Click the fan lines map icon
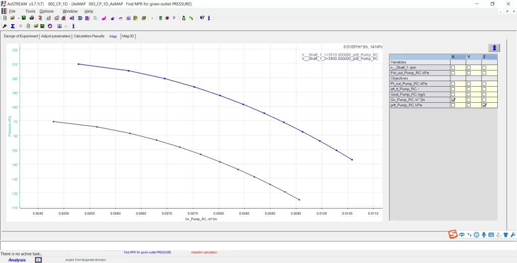This screenshot has height=263, width=517. coord(129,18)
